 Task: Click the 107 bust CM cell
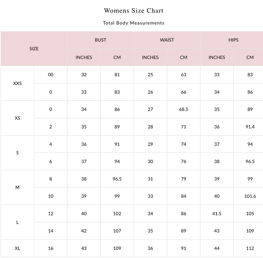pyautogui.click(x=117, y=231)
